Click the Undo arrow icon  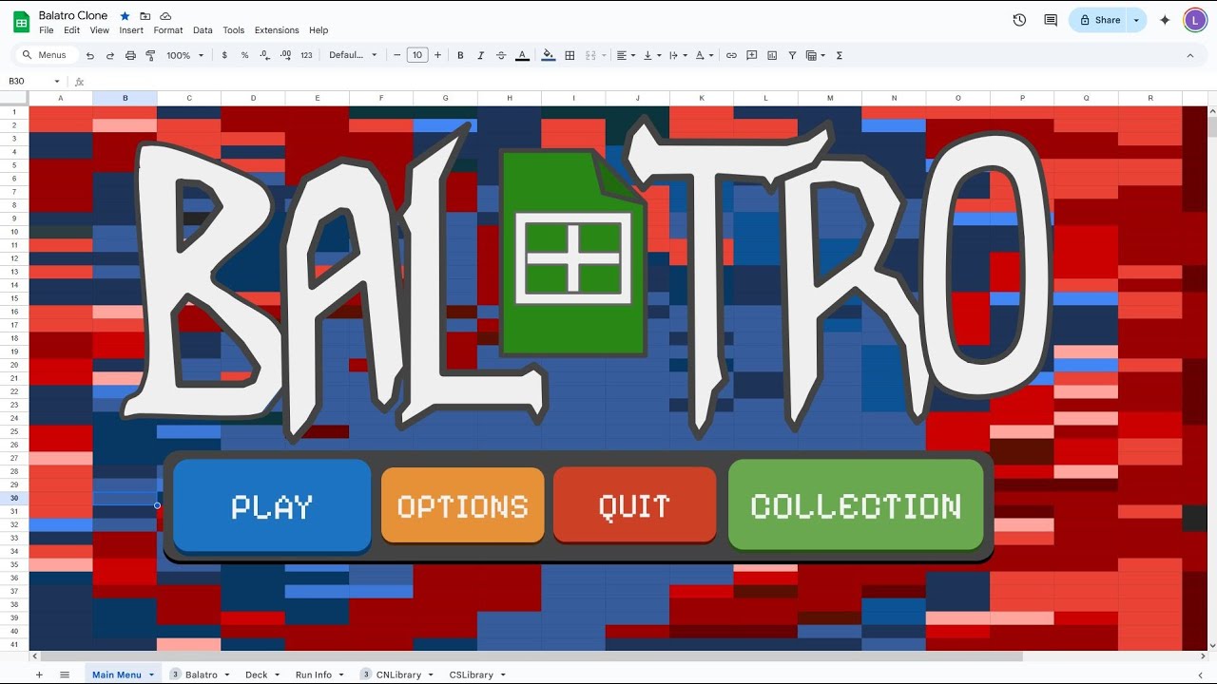pos(90,55)
